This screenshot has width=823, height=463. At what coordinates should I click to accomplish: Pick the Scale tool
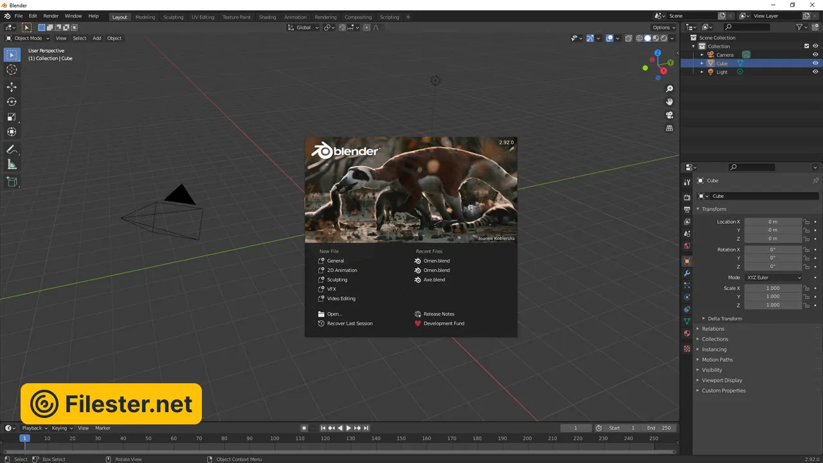pos(12,117)
